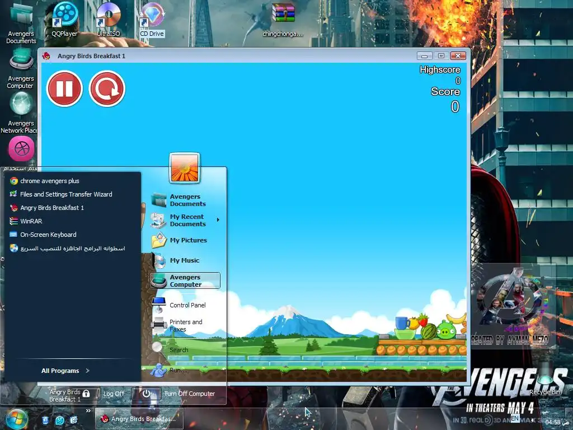Select Avengers Computer in the Start menu
This screenshot has height=430, width=573.
pyautogui.click(x=185, y=281)
